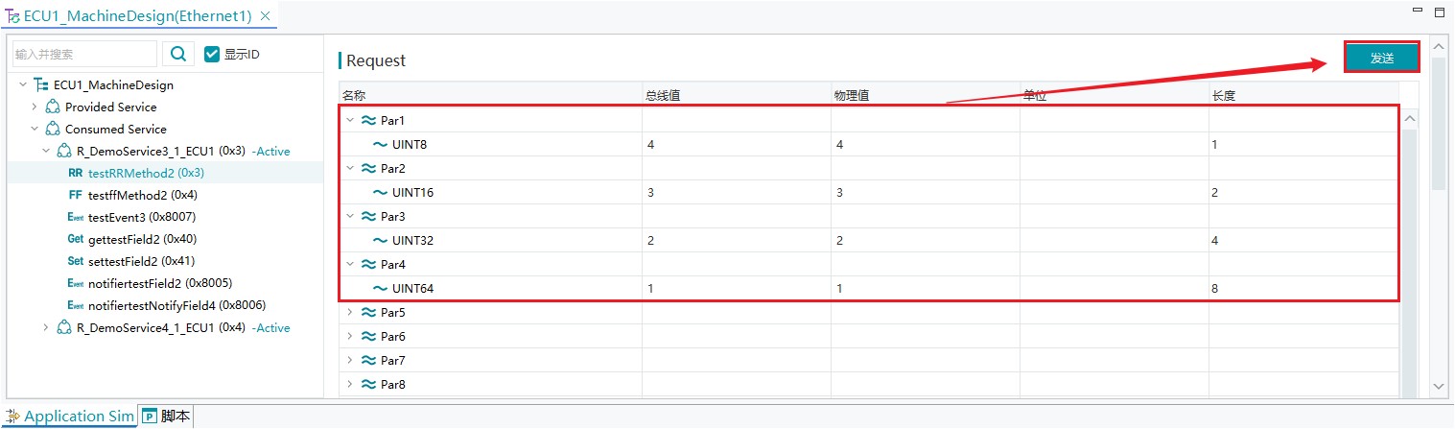
Task: Expand R_DemoService4_1_ECU1 service node
Action: tap(46, 327)
